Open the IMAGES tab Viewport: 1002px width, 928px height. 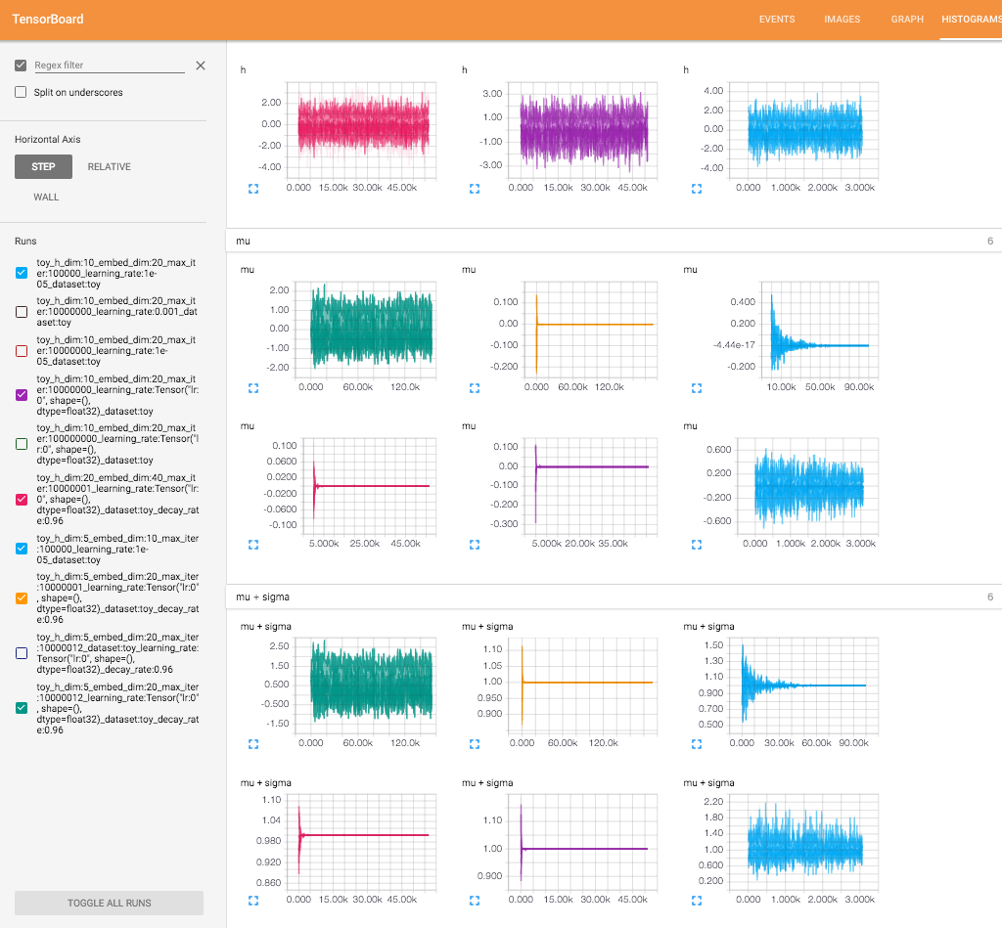(843, 20)
